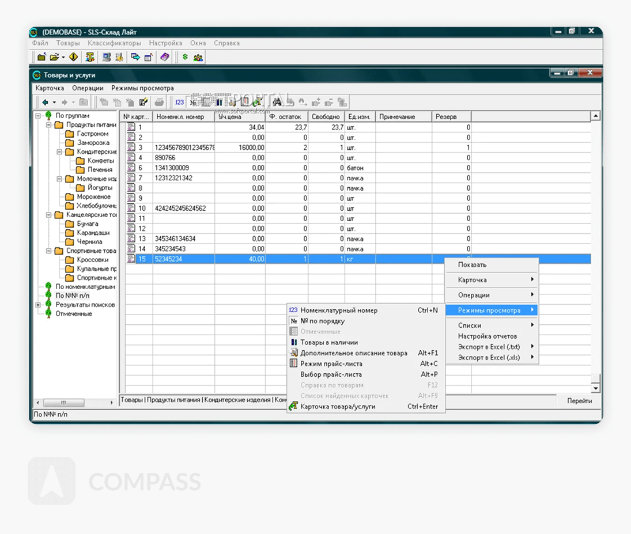Collapse the 'Продукты питания' tree node
Screen dimensions: 631x534
click(49, 125)
